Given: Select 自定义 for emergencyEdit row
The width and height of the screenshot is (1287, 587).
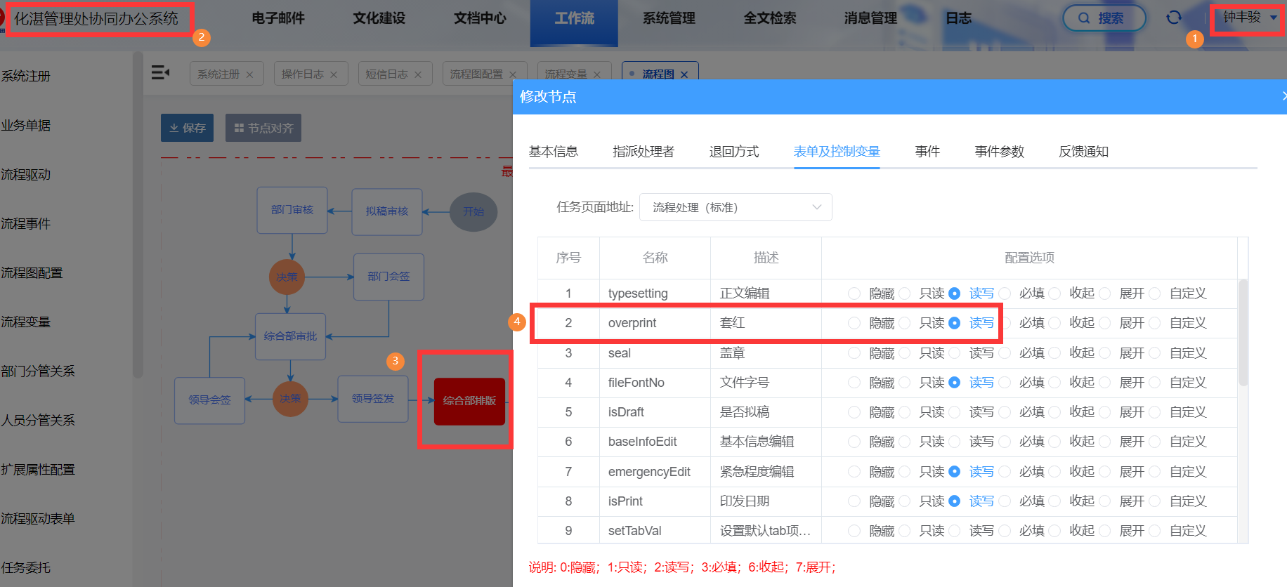Looking at the screenshot, I should pos(1155,472).
